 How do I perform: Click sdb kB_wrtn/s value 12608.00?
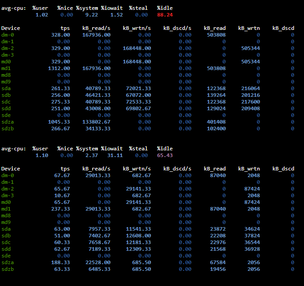138,236
